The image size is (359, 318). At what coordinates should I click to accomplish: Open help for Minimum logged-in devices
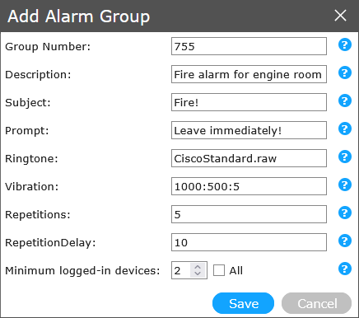tap(345, 269)
